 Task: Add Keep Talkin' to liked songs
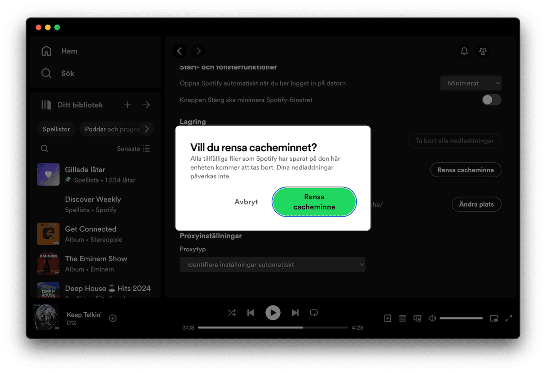(x=113, y=318)
